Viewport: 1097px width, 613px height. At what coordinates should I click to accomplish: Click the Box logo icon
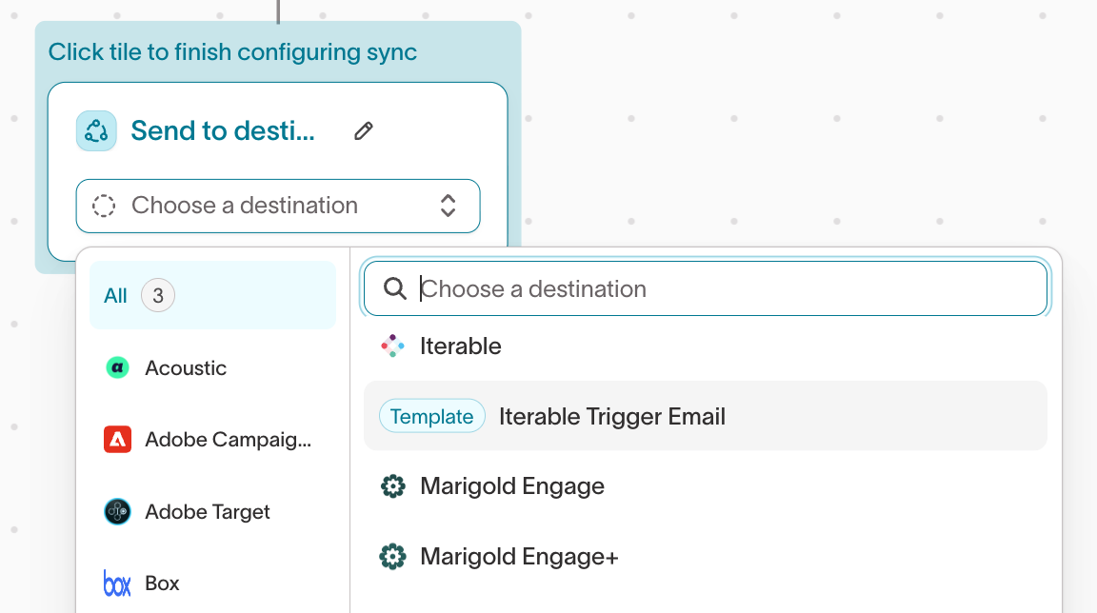click(117, 583)
